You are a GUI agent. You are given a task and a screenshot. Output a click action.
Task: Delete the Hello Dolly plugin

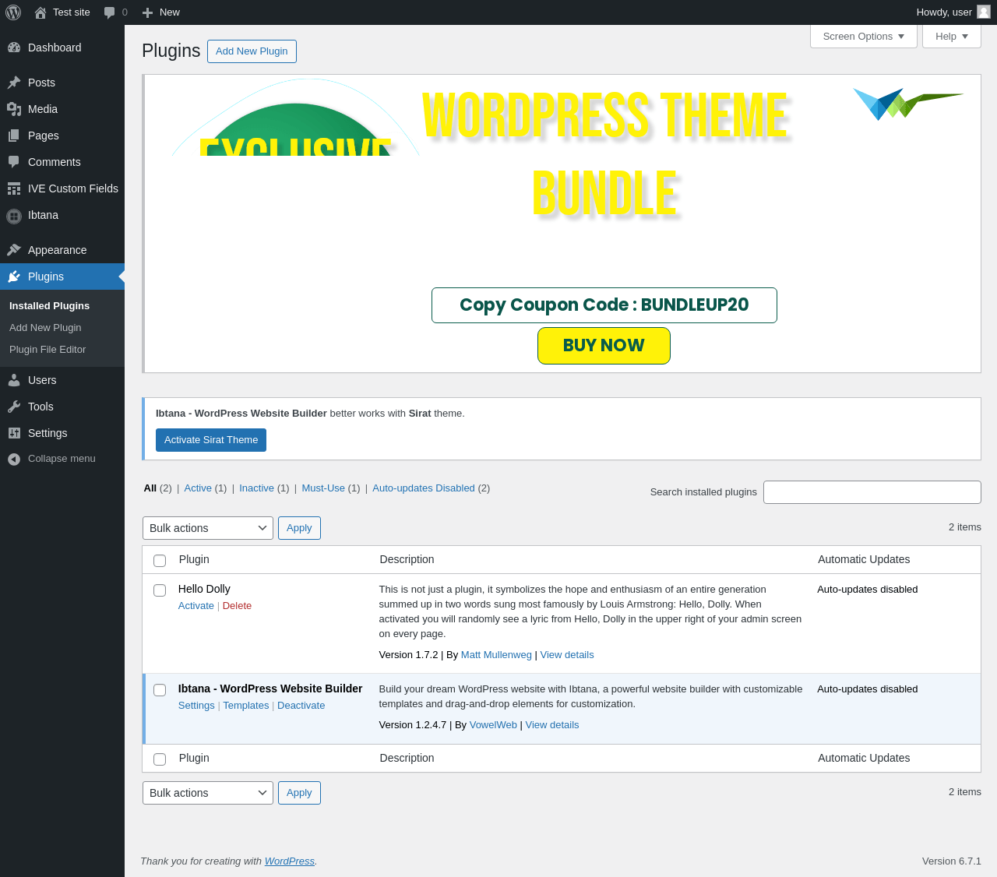[237, 606]
